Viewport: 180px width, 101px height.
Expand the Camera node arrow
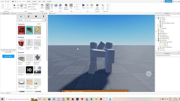pyautogui.click(x=158, y=20)
